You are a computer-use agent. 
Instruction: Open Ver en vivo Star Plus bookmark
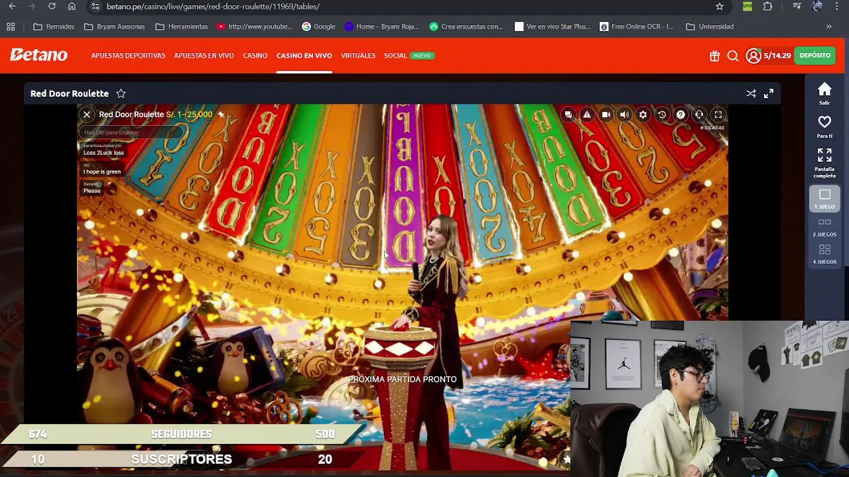tap(553, 26)
